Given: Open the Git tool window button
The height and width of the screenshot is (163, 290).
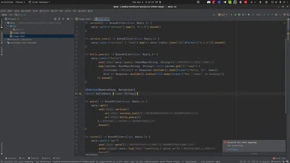Looking at the screenshot, I should [22, 158].
